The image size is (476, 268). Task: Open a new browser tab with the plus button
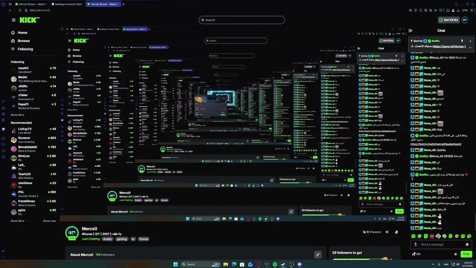[x=123, y=4]
